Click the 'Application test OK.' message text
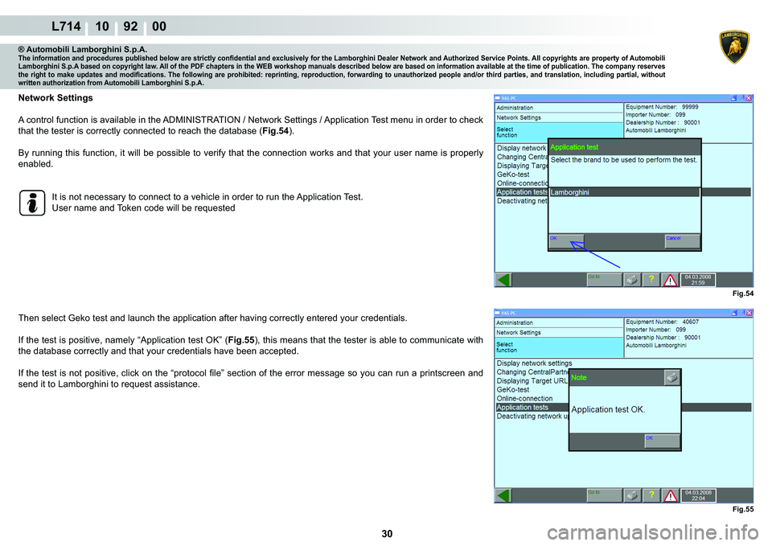The image size is (772, 546). pos(608,409)
